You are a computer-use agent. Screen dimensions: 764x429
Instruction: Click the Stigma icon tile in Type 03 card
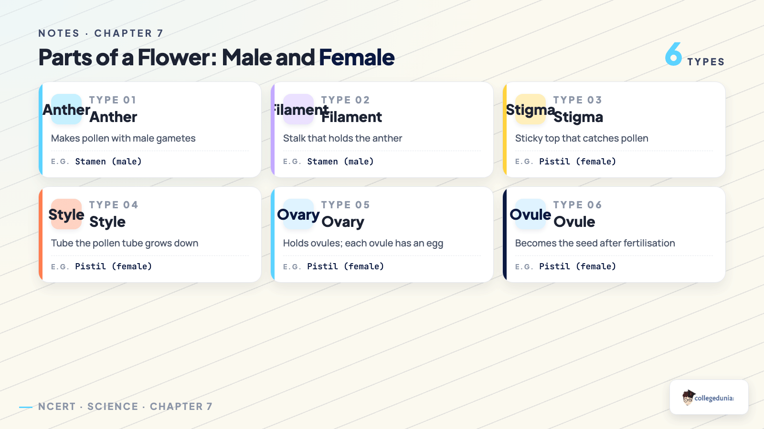531,109
